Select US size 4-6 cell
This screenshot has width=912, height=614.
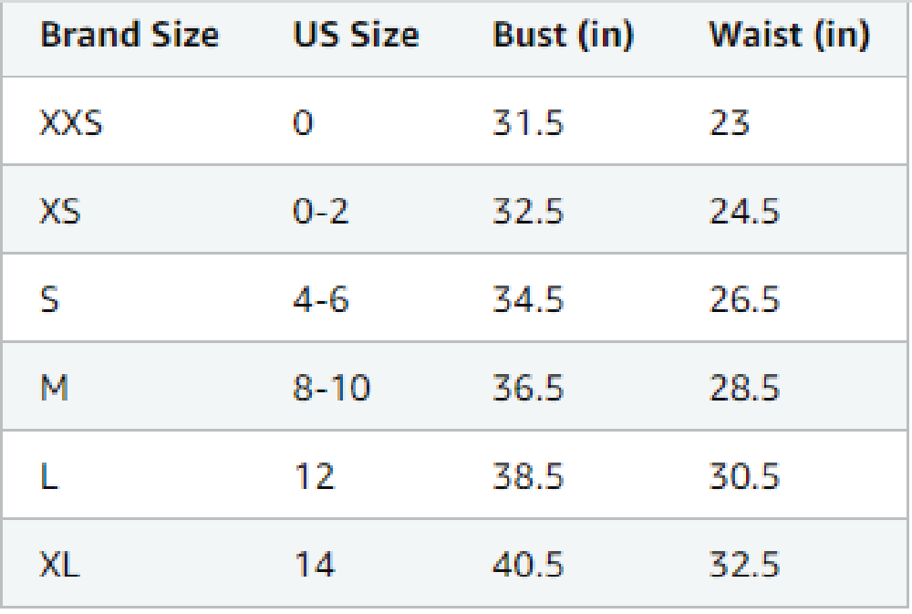pyautogui.click(x=321, y=300)
